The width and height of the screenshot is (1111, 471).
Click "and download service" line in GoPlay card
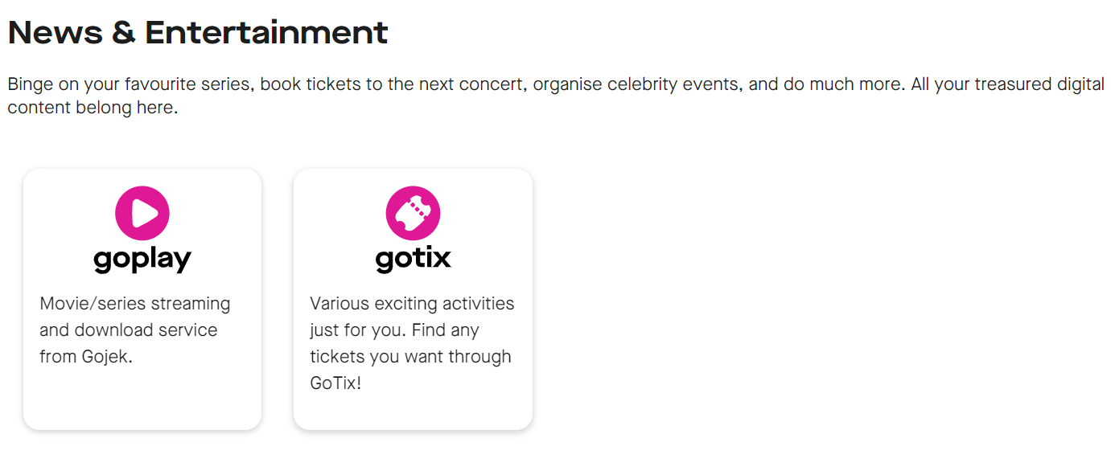(129, 330)
